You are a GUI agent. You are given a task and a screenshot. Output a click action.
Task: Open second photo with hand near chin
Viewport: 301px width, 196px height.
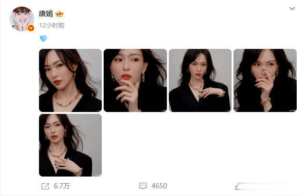[135, 80]
